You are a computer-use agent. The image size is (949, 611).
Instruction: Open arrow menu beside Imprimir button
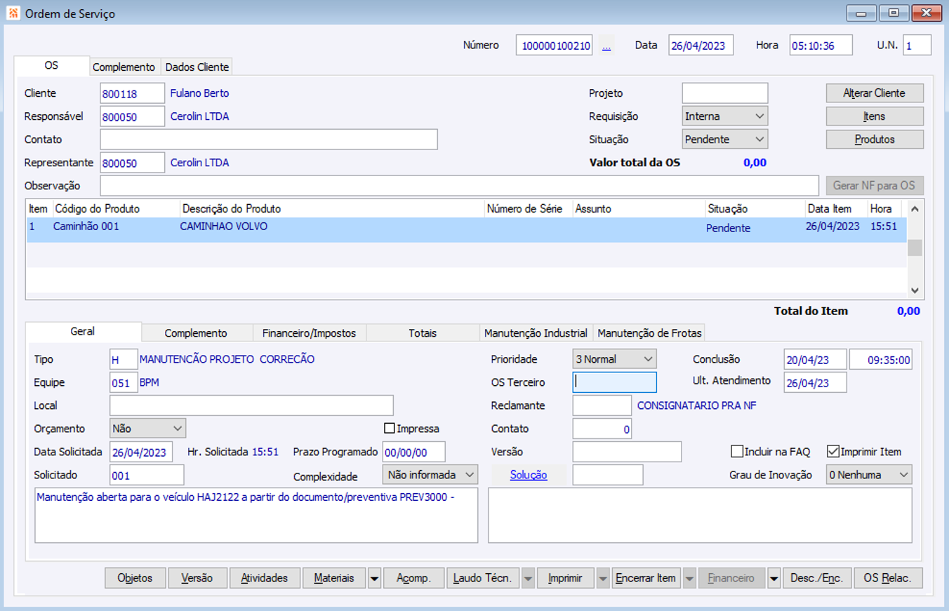pyautogui.click(x=603, y=579)
